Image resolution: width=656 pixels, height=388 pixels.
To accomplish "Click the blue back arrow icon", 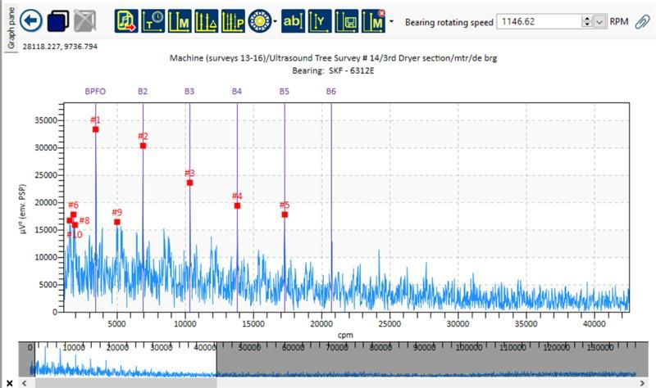I will [x=31, y=20].
